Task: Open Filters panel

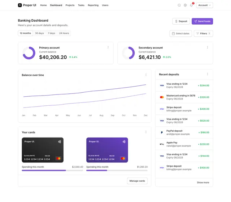Action: tap(203, 34)
